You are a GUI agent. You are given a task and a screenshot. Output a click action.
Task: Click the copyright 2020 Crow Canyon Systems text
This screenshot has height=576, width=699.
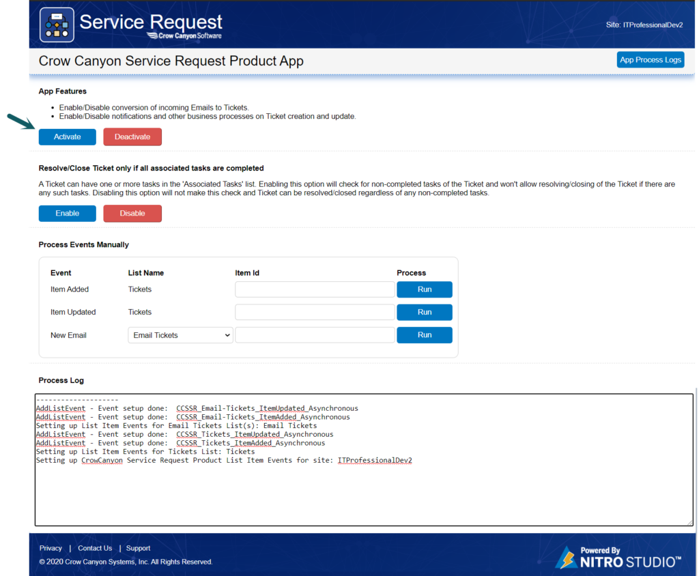(x=126, y=562)
